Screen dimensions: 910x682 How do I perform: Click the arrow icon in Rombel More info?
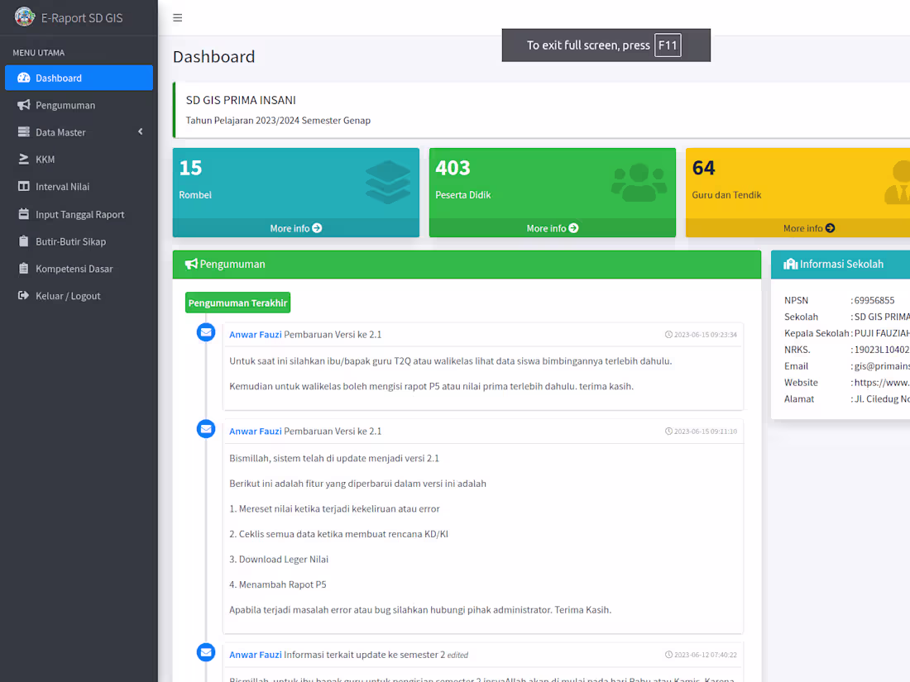[317, 228]
